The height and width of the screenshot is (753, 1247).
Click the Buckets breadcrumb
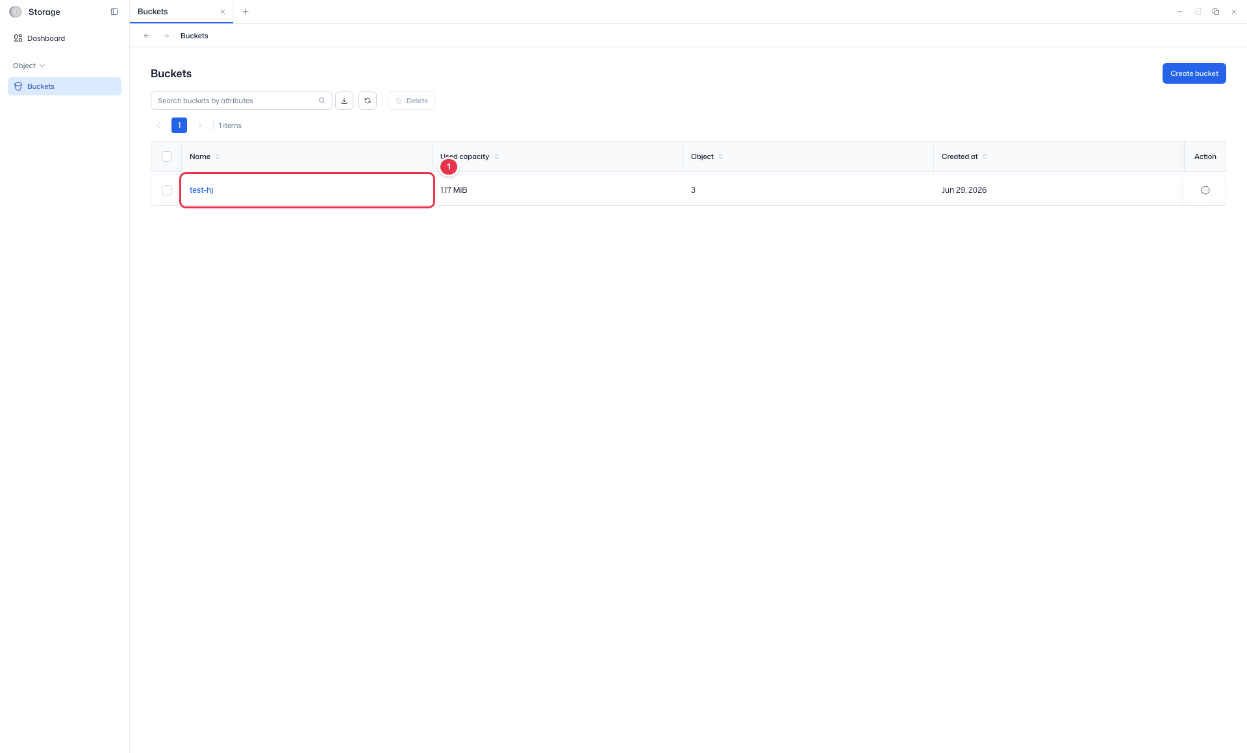pyautogui.click(x=194, y=36)
